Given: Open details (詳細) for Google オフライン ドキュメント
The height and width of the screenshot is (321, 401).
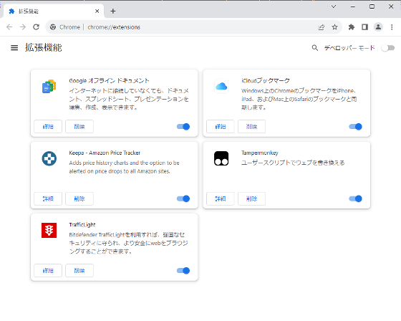Looking at the screenshot, I should [48, 126].
